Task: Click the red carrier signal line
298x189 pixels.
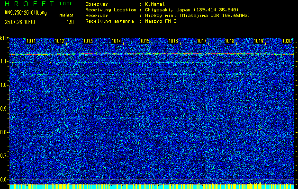Action: 152,54
